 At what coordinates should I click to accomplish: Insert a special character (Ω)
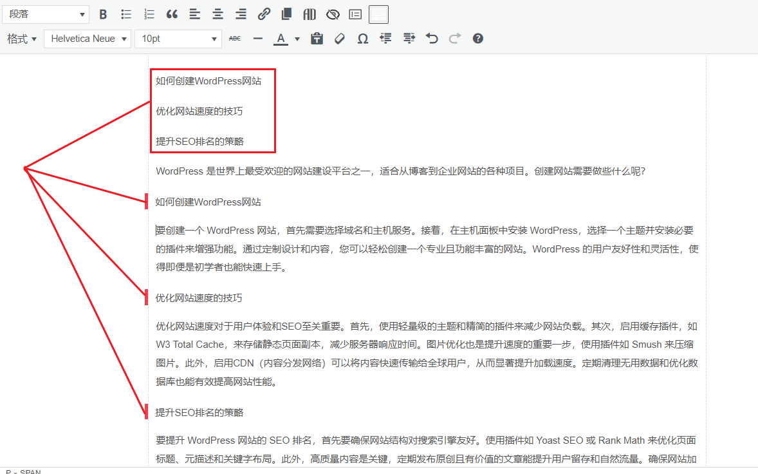[x=362, y=38]
